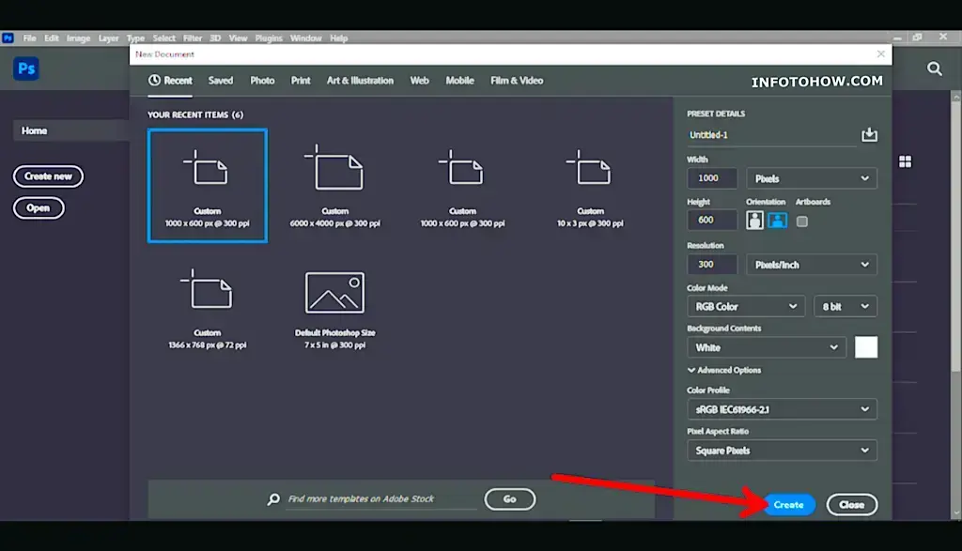Click the Untitled-1 document name field
This screenshot has height=551, width=962.
click(x=771, y=135)
